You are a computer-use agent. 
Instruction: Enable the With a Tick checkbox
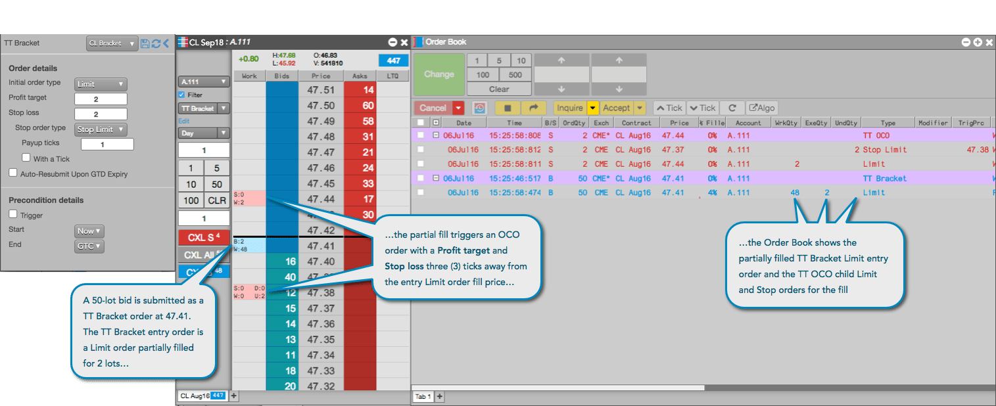(26, 158)
